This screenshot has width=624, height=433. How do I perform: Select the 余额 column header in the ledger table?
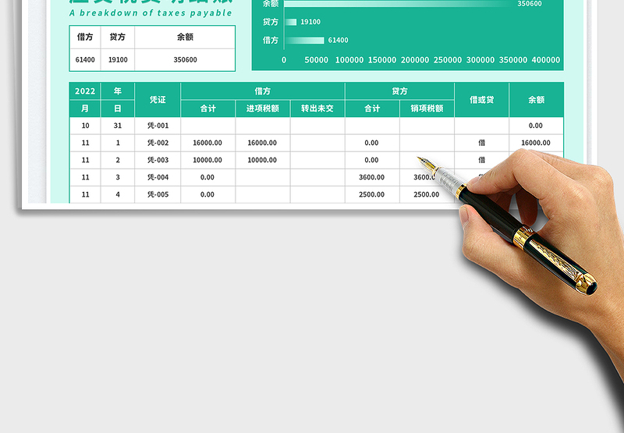pos(536,100)
